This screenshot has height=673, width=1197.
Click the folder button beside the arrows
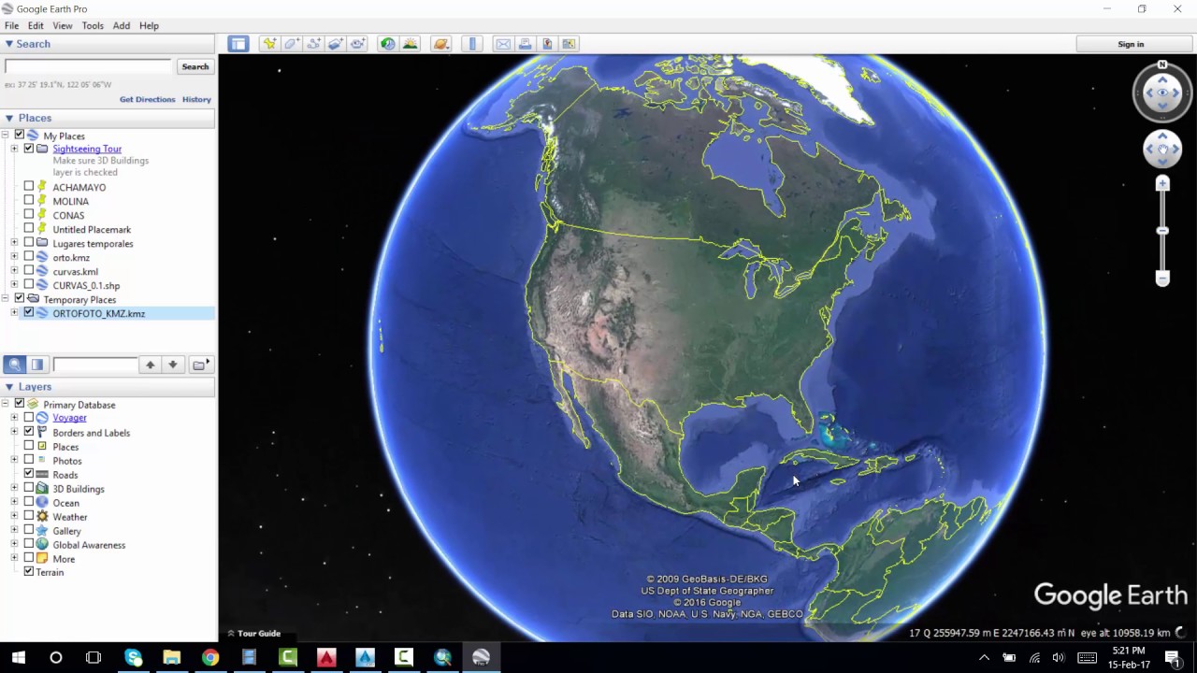coord(200,365)
